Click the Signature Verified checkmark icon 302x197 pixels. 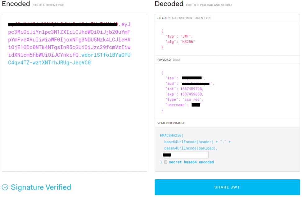click(5, 187)
